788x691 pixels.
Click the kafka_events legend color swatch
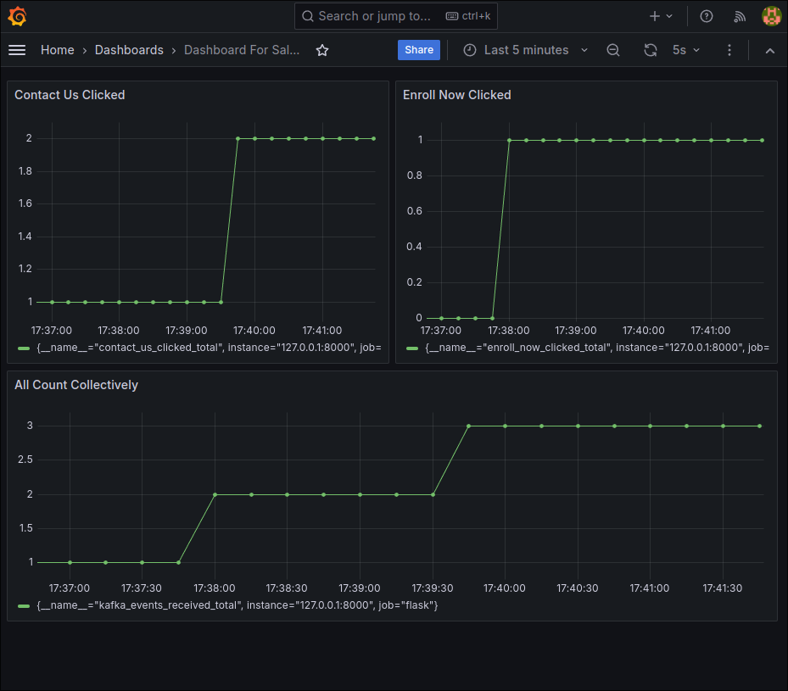[24, 605]
